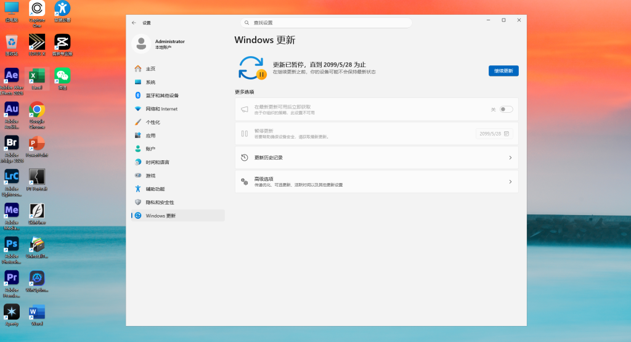The width and height of the screenshot is (631, 342).
Task: Select the CapCut (剪映专业版) desktop icon
Action: click(x=62, y=45)
